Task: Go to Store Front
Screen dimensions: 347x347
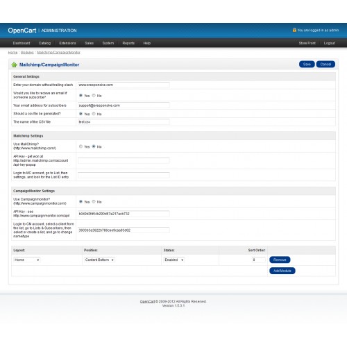Action: coord(307,43)
